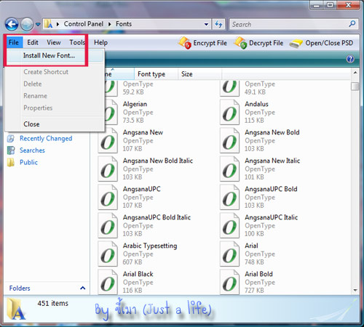Click the Encrypt File toolbar button

click(x=203, y=43)
